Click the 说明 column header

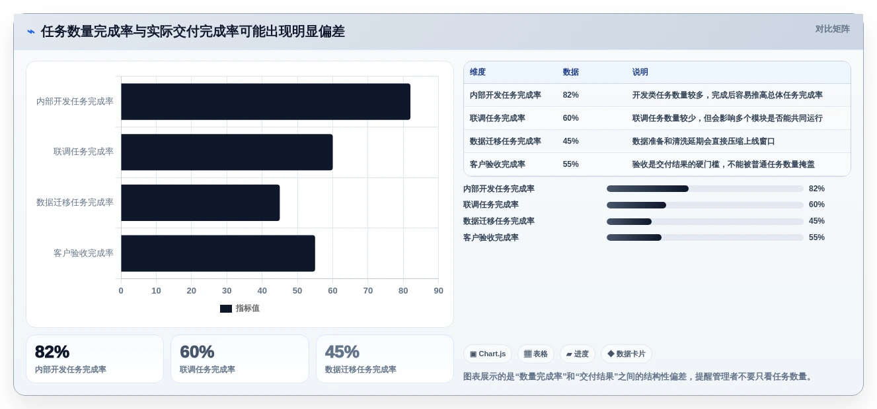[x=640, y=72]
